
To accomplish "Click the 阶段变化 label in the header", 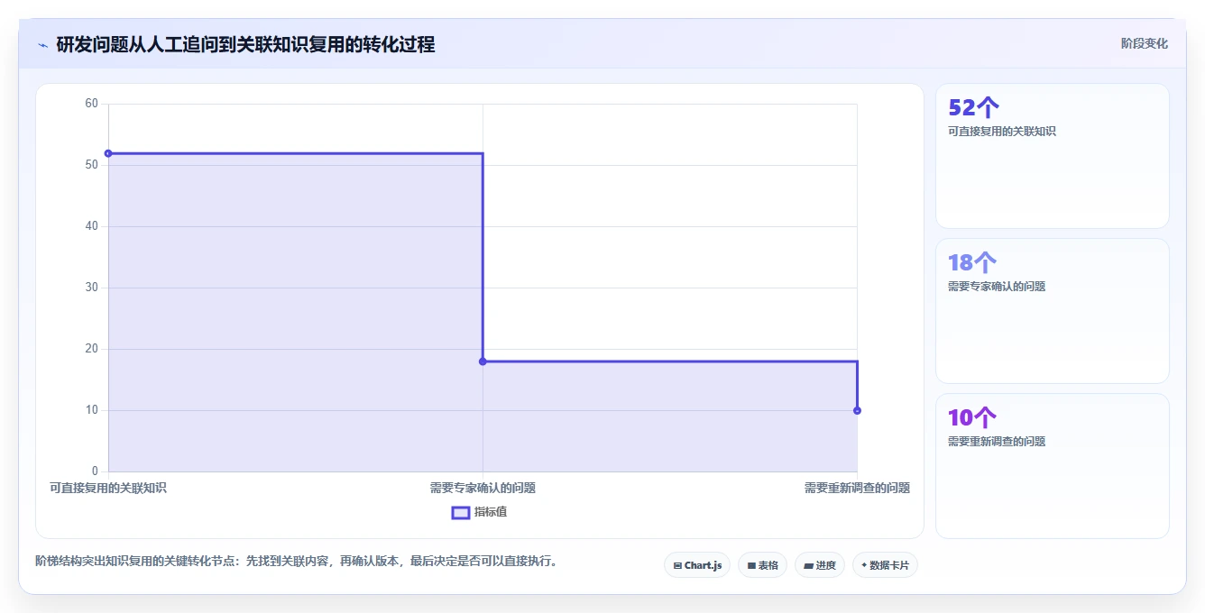I will [1144, 43].
